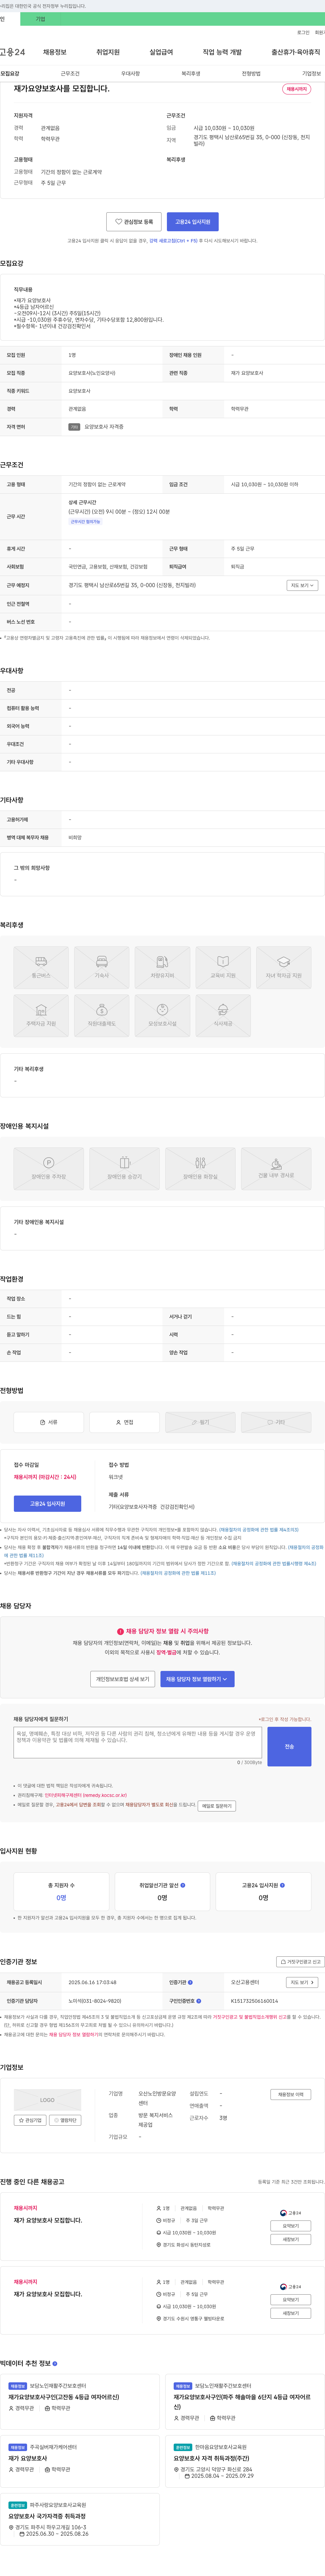The image size is (325, 2576).
Task: Jump to the 모집요강 section tab
Action: (x=10, y=74)
